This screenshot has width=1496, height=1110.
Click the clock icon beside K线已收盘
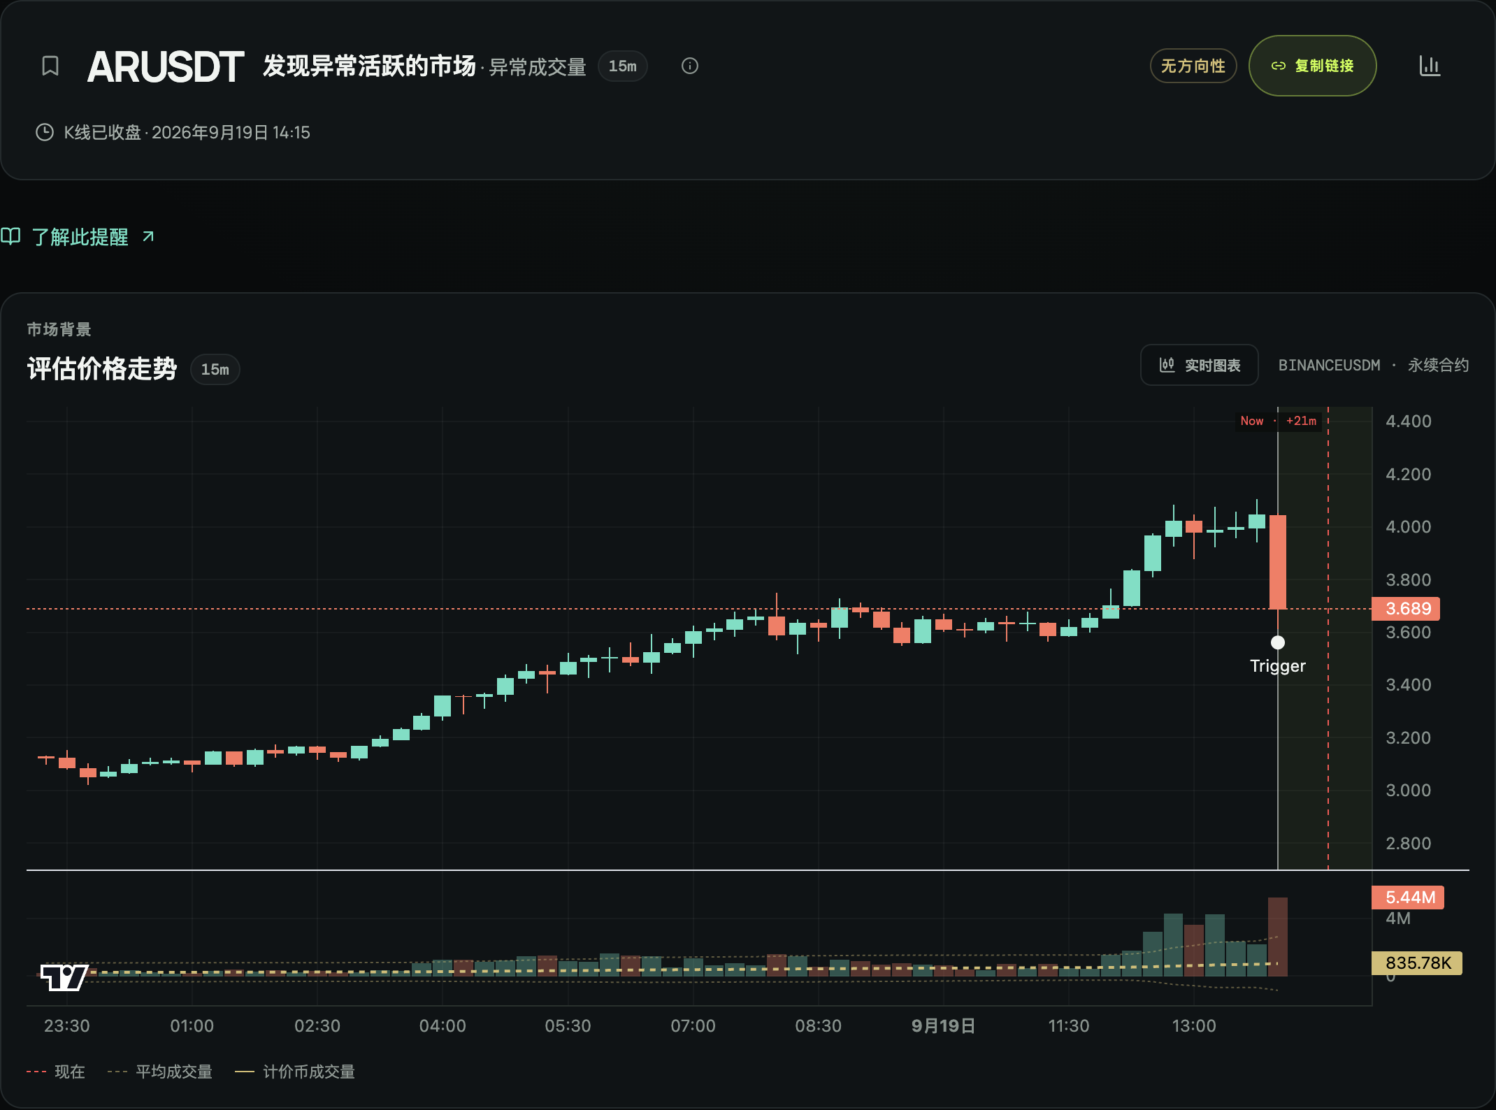(45, 132)
